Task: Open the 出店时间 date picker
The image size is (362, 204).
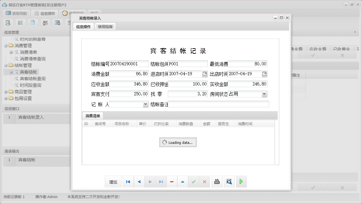Action: tap(264, 74)
